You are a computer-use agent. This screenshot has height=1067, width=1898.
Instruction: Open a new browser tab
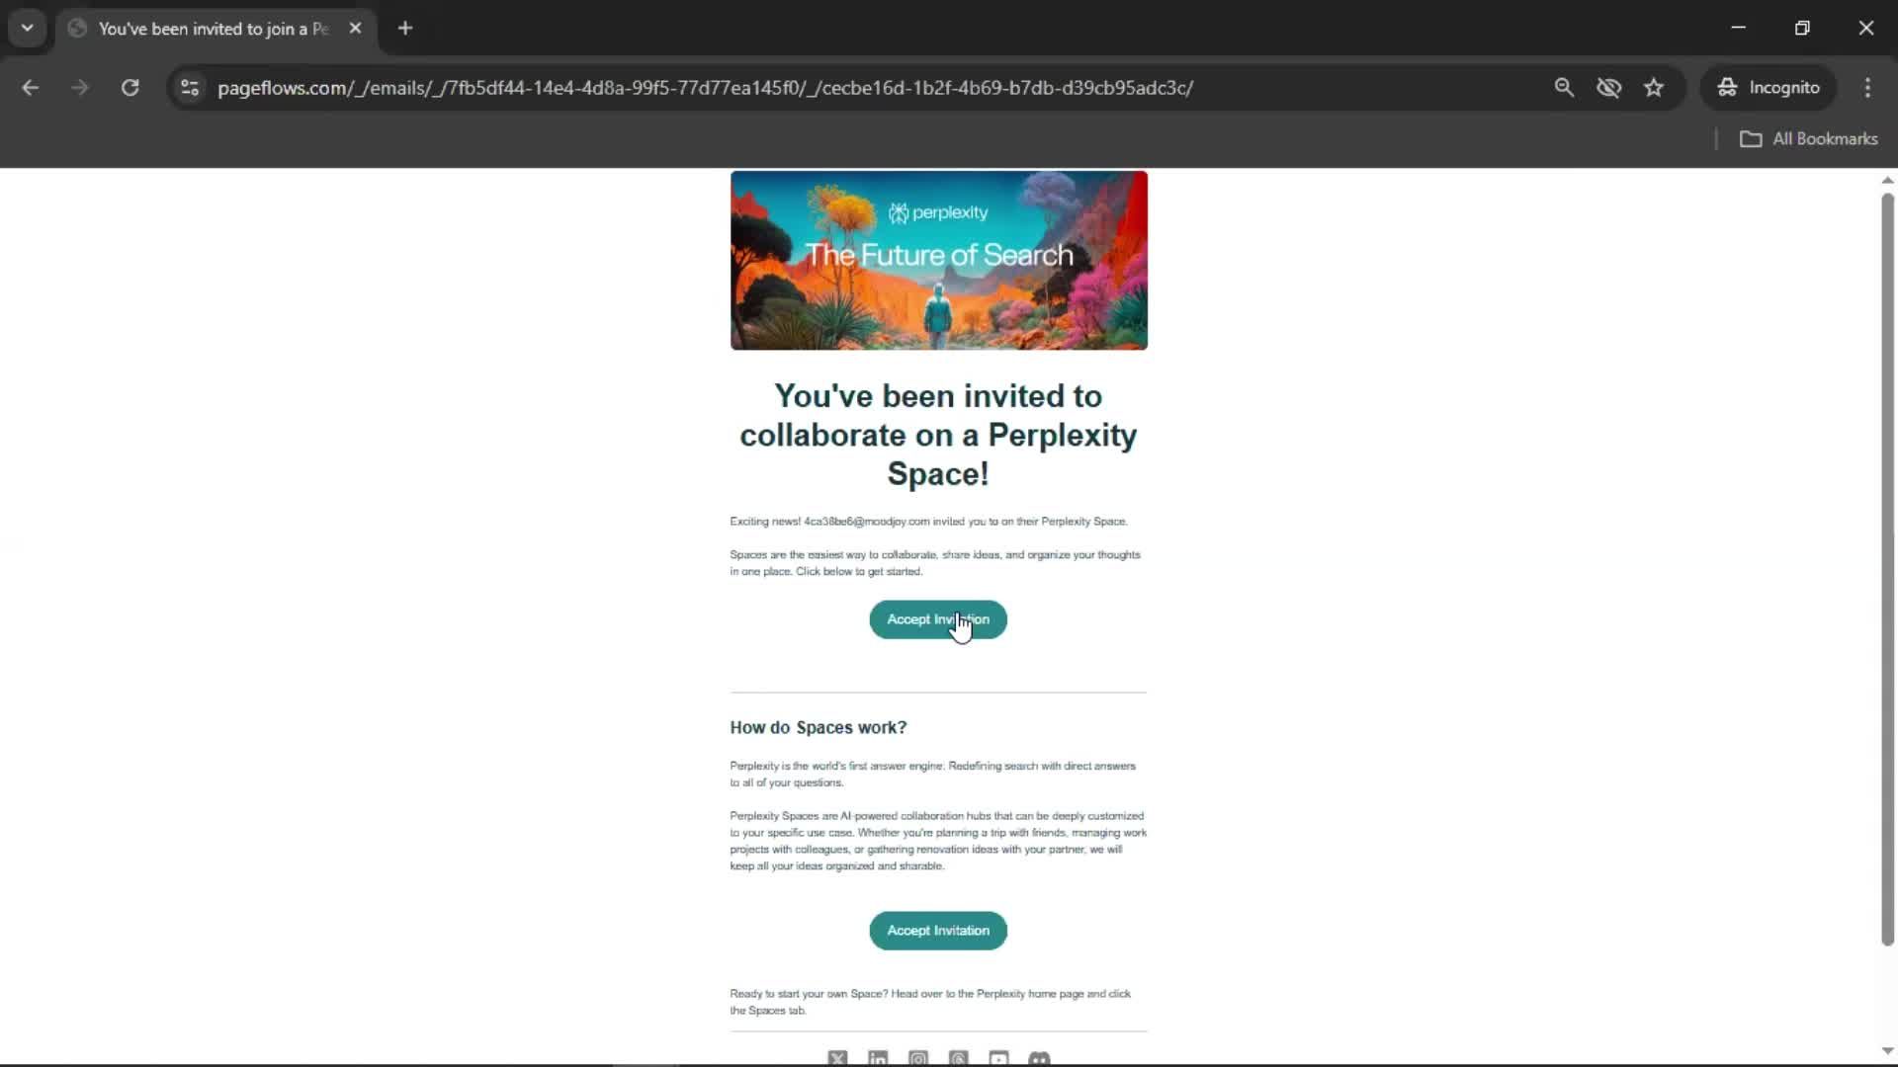405,29
